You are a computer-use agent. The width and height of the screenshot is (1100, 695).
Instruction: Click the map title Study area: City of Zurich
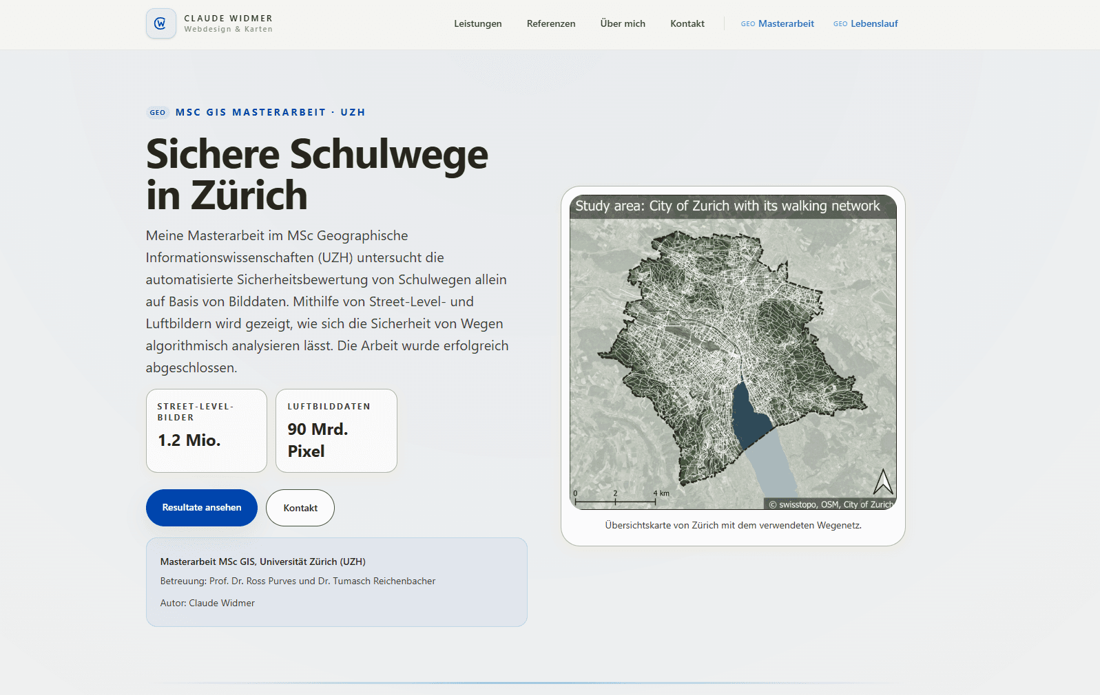[x=727, y=206]
